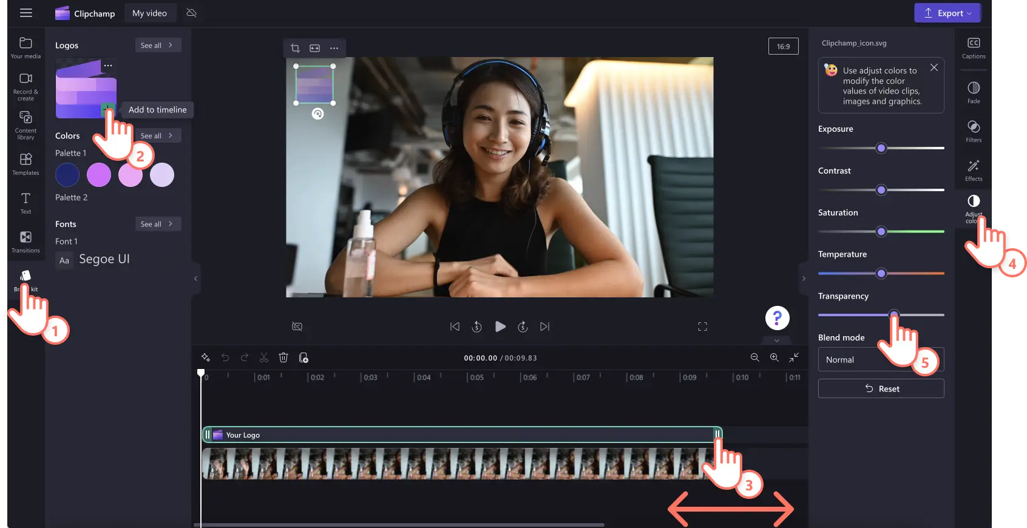Image resolution: width=1027 pixels, height=528 pixels.
Task: Collapse the left panel with its chevron
Action: [195, 279]
